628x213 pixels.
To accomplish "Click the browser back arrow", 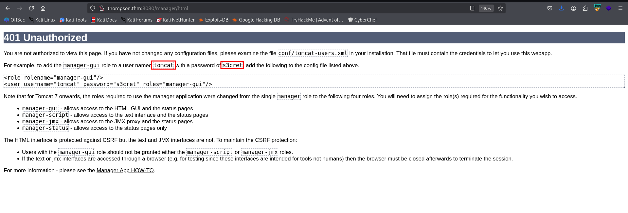I will click(8, 8).
